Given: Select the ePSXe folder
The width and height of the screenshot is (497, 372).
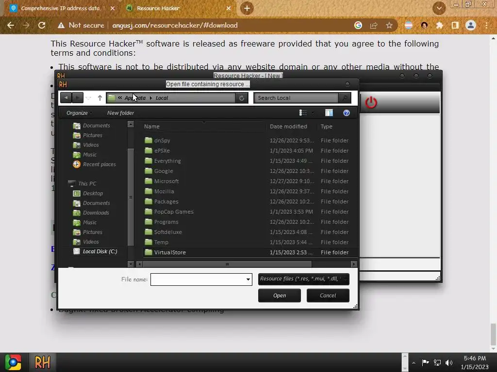Looking at the screenshot, I should pyautogui.click(x=157, y=151).
